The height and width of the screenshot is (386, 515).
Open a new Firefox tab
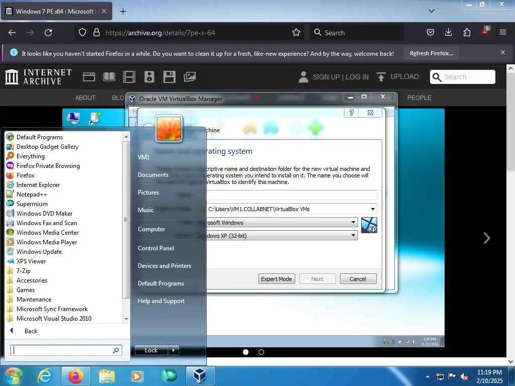(x=123, y=12)
